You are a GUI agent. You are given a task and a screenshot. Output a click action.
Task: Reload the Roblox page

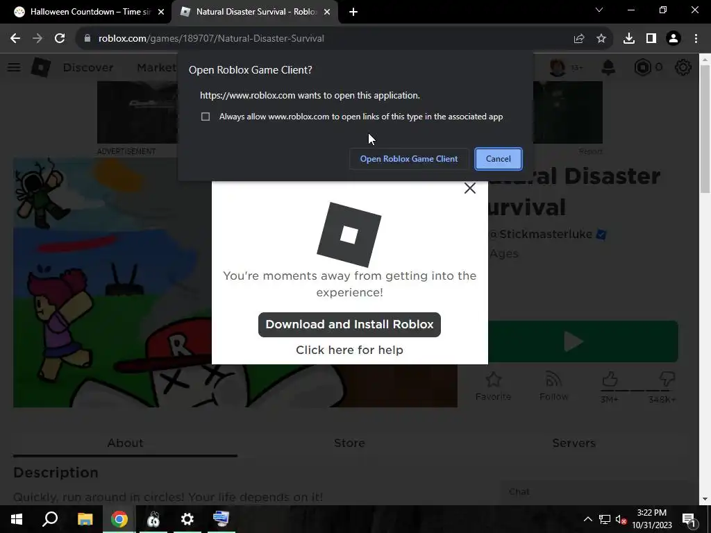[x=60, y=39]
